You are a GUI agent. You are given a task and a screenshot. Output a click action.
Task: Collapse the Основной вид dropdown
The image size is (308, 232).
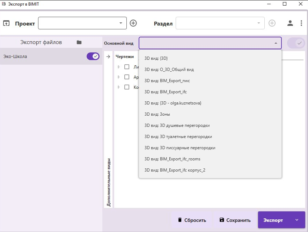point(276,43)
